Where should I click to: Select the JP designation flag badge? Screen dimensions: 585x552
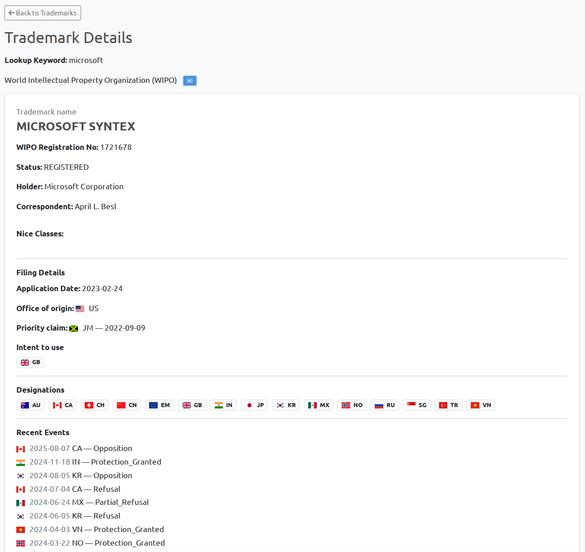254,405
